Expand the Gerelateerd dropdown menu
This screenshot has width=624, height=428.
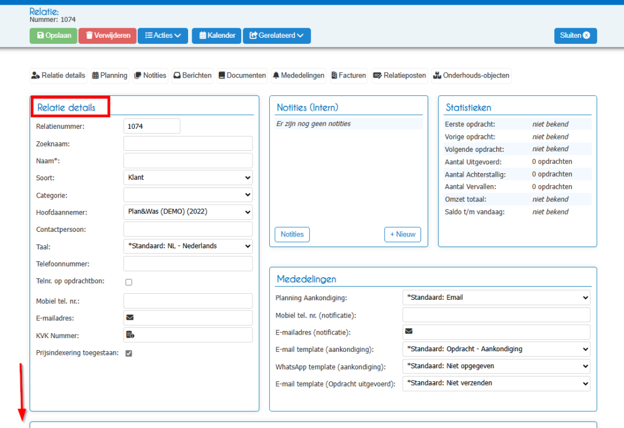277,35
